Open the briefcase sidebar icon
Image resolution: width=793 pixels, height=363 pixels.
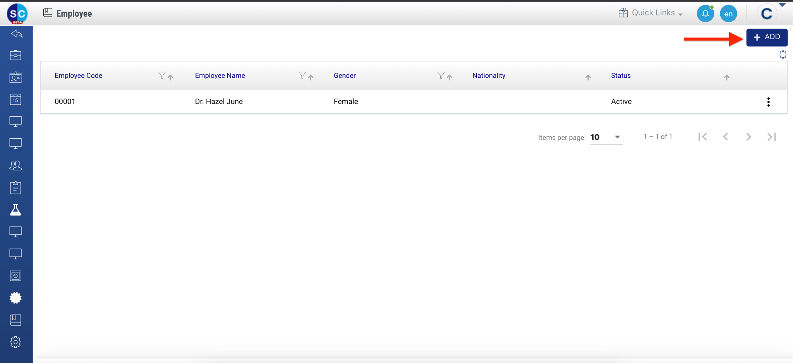[15, 55]
